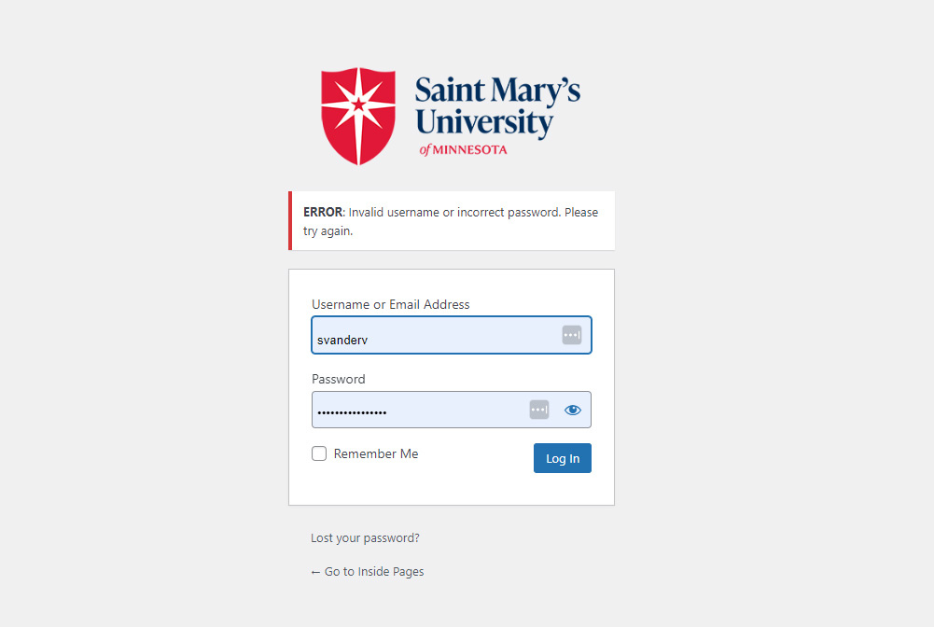This screenshot has width=934, height=627.
Task: Open password manager icon in username field
Action: [571, 335]
